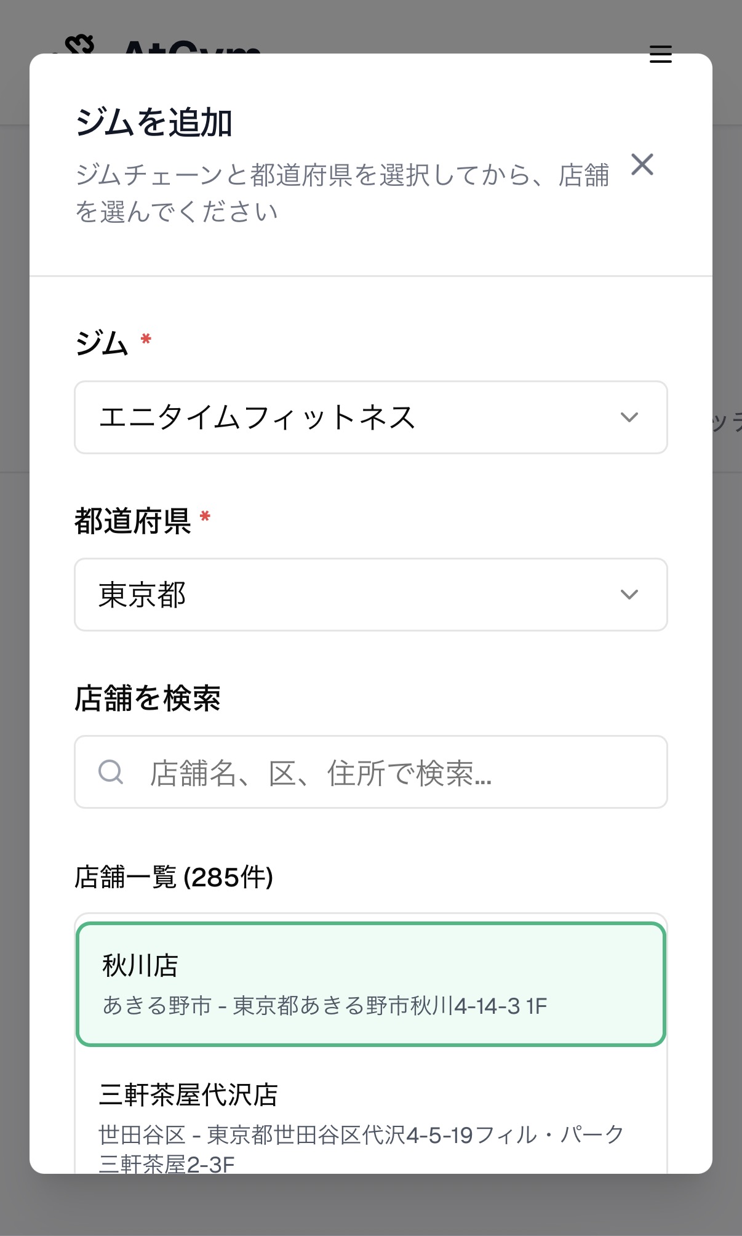Open the hamburger menu icon
This screenshot has width=742, height=1236.
point(660,53)
